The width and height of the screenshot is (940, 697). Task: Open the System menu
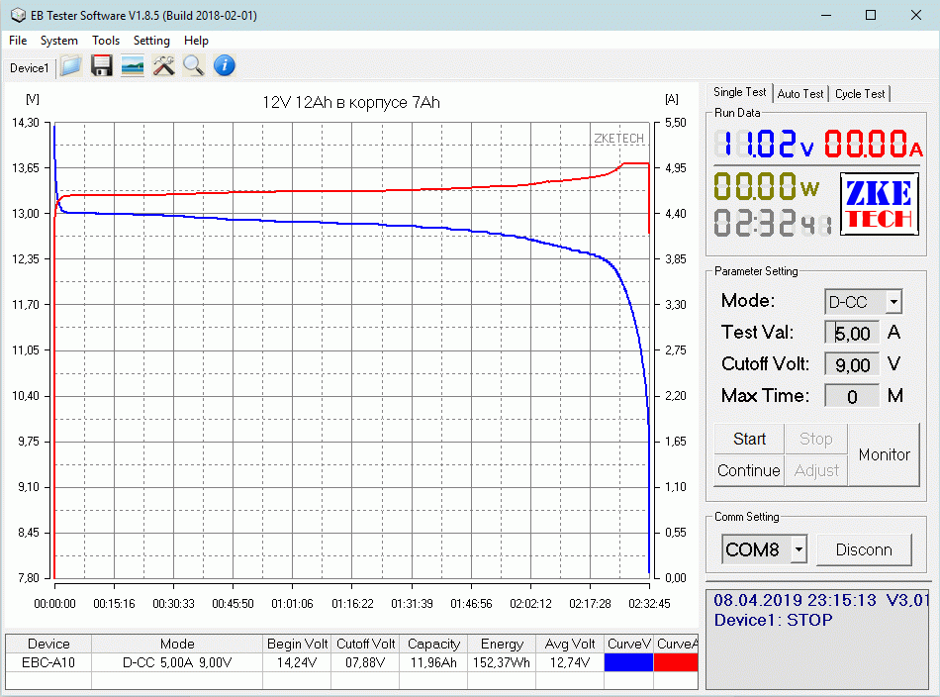point(58,41)
